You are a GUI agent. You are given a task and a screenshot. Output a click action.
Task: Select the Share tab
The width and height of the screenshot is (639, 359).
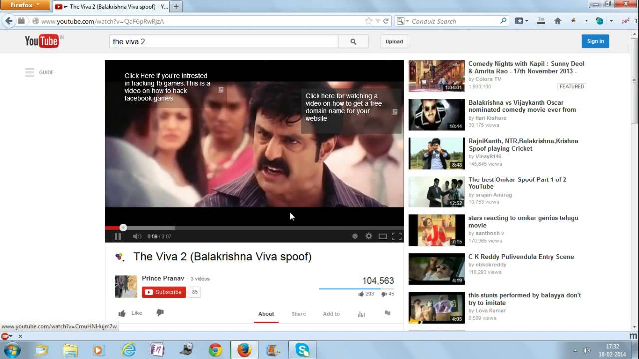click(299, 314)
